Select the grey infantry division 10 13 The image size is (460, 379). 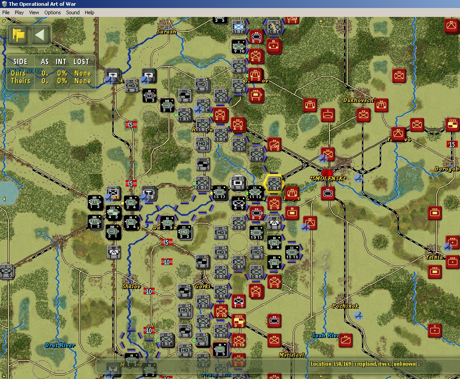coord(238,262)
